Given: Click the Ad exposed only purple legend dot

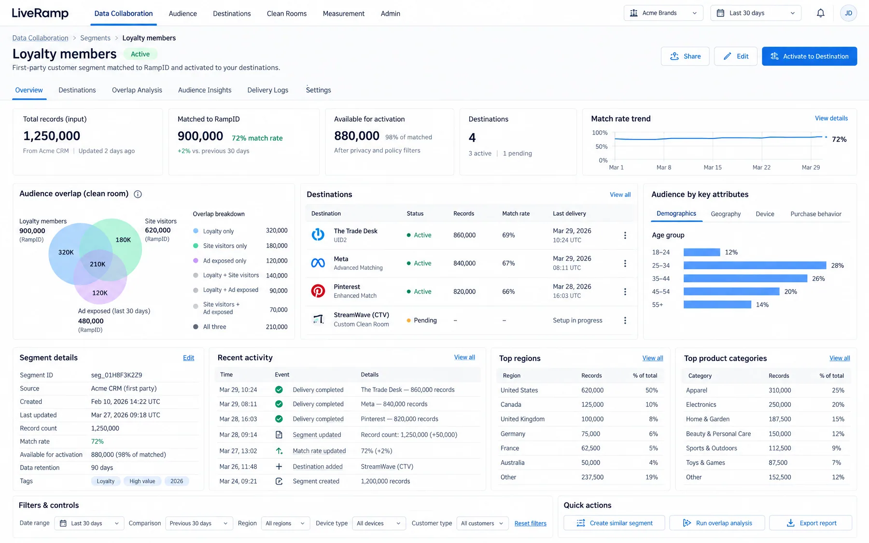Looking at the screenshot, I should click(196, 261).
